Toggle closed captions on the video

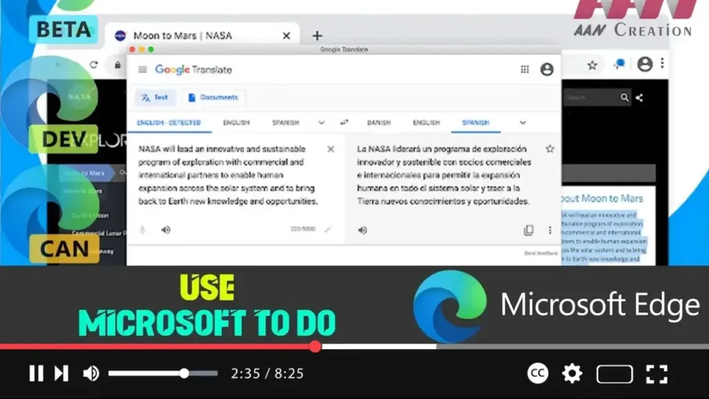coord(538,374)
